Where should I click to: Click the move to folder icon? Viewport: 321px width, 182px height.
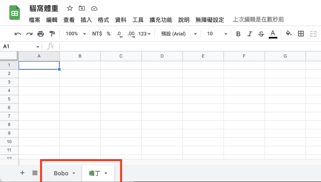82,8
